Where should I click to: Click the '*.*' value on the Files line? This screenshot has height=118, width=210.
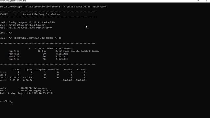tap(11, 33)
